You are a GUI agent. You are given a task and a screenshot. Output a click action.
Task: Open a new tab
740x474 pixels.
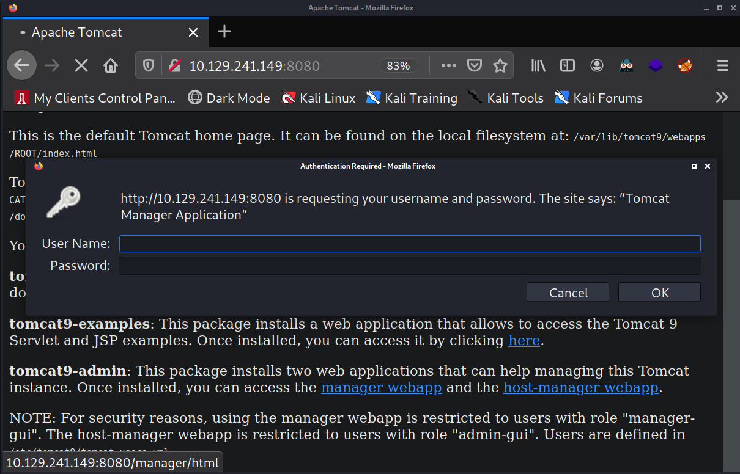click(x=224, y=32)
